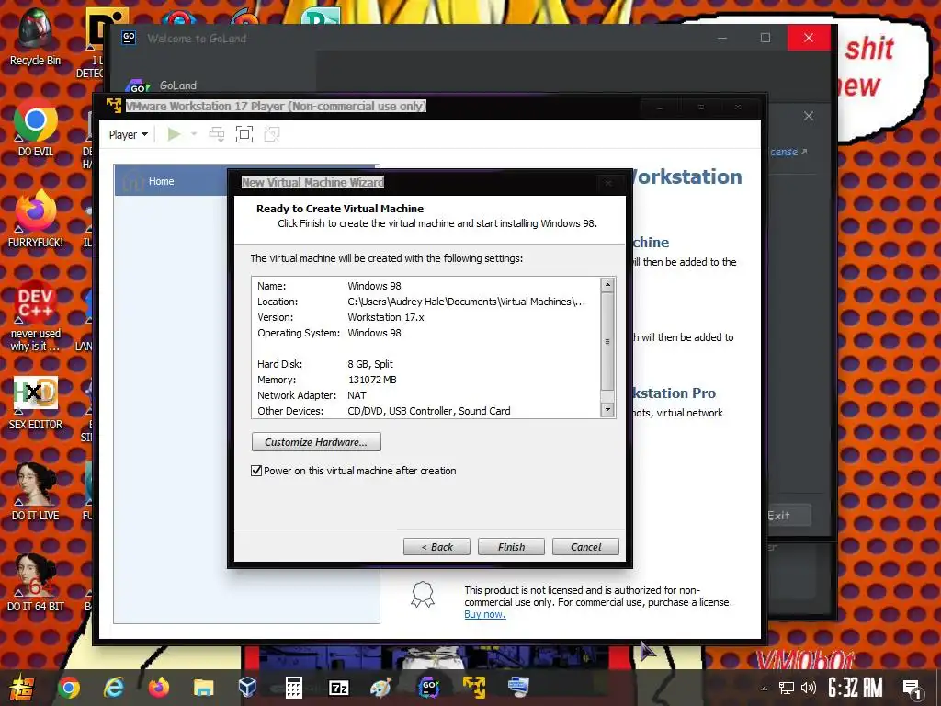Click the Enter full screen mode icon
This screenshot has height=706, width=941.
(x=244, y=134)
